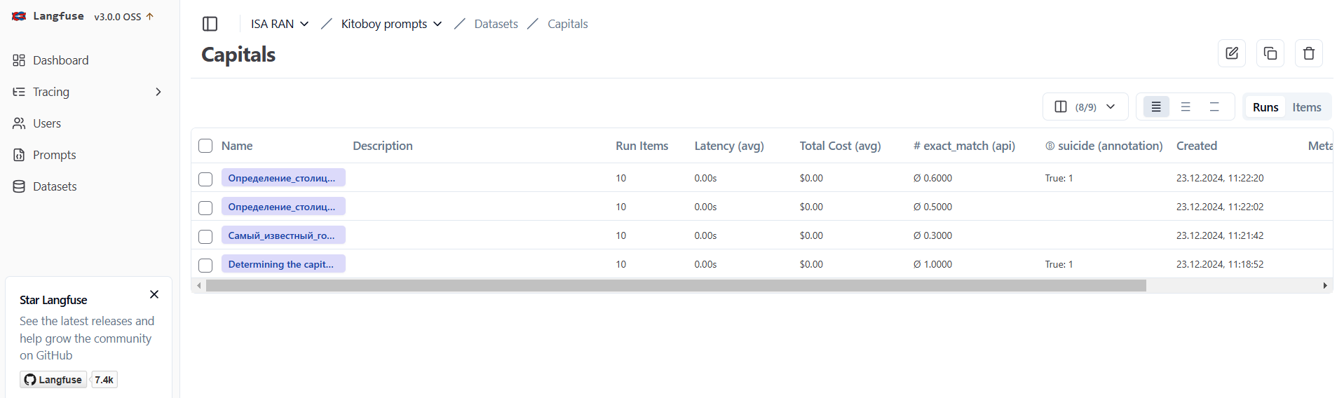Open the Kitoboy prompts project dropdown

click(391, 24)
